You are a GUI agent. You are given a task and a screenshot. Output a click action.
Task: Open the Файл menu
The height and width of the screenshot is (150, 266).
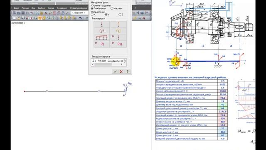[16, 8]
